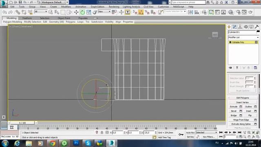Screen dimensions: 261x147
Task: Activate the Select and Move tool
Action: tap(76, 12)
